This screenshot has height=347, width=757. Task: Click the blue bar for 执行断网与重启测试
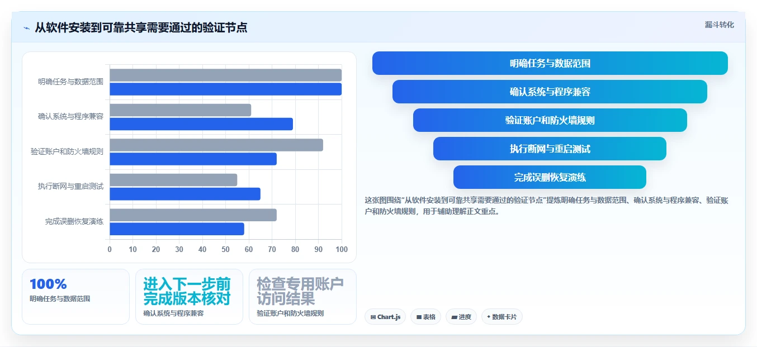[185, 194]
